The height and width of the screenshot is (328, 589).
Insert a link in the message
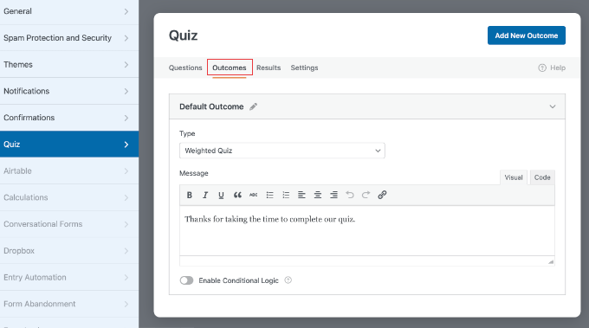382,195
